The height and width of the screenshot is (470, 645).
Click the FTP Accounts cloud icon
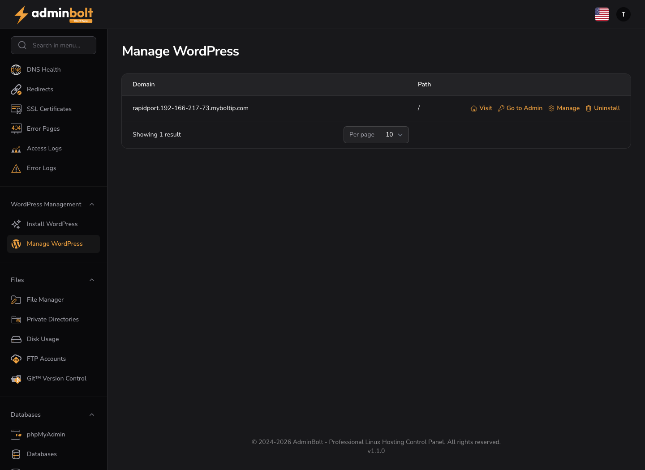(16, 359)
